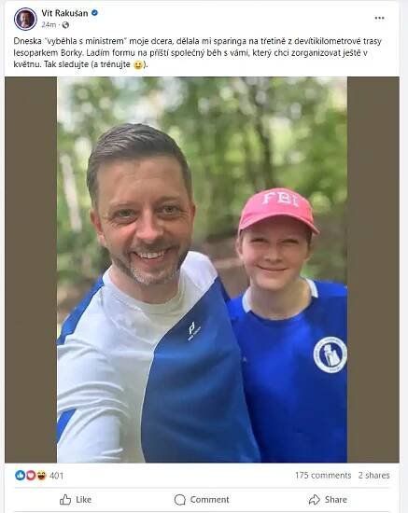This screenshot has width=408, height=513.
Task: Click the post caption text
Action: point(197,52)
